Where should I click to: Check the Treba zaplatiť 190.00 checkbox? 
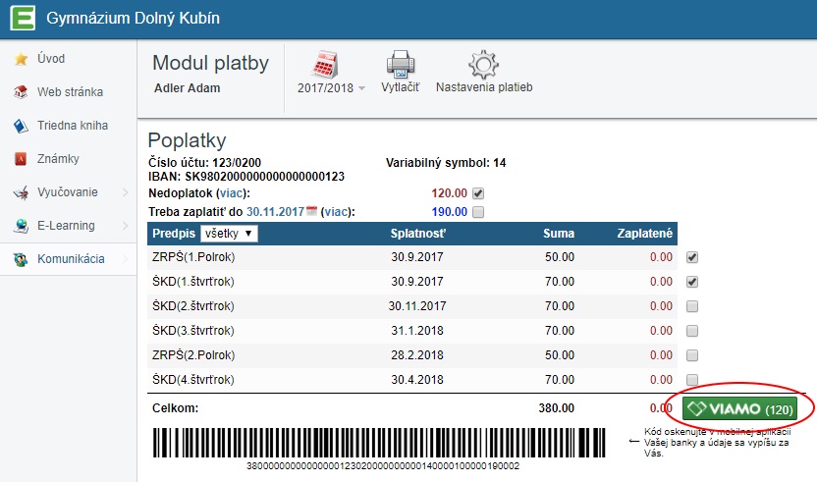point(478,212)
